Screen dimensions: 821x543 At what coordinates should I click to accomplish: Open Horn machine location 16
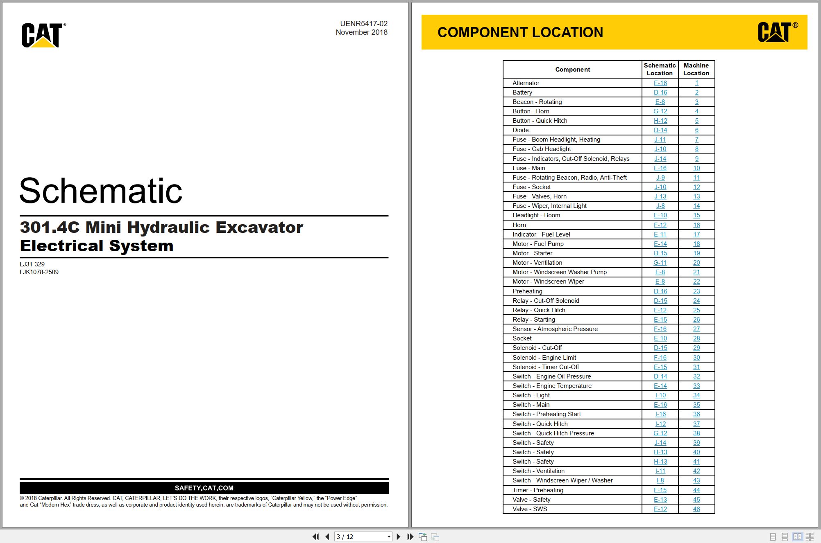point(696,225)
